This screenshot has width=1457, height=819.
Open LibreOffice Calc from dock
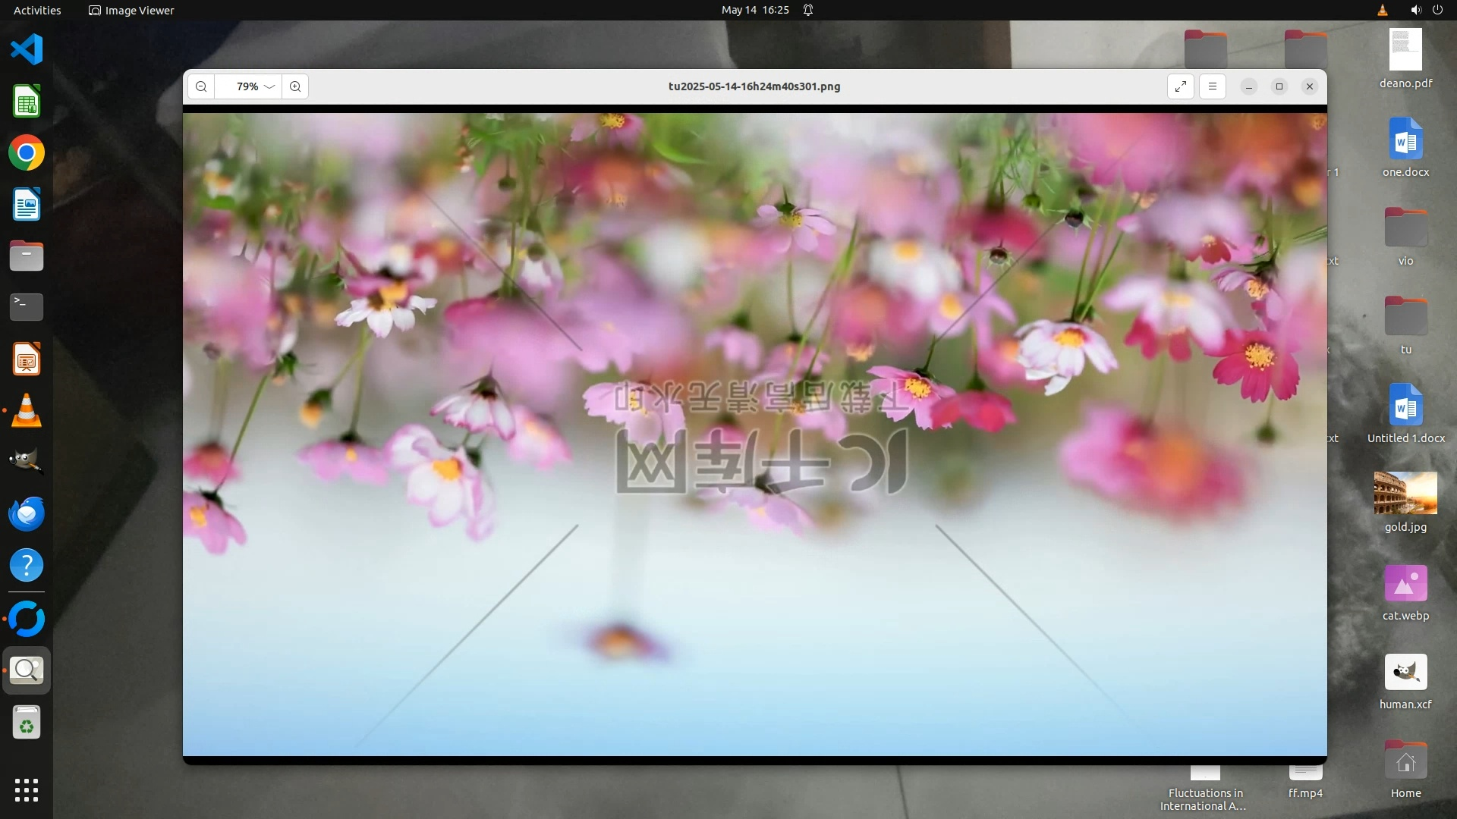point(27,102)
